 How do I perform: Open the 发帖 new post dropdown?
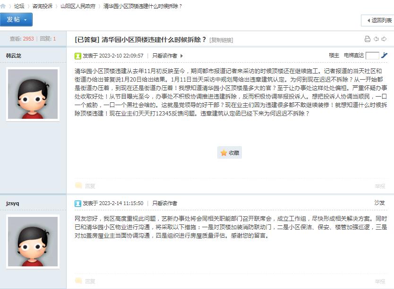pos(17,20)
